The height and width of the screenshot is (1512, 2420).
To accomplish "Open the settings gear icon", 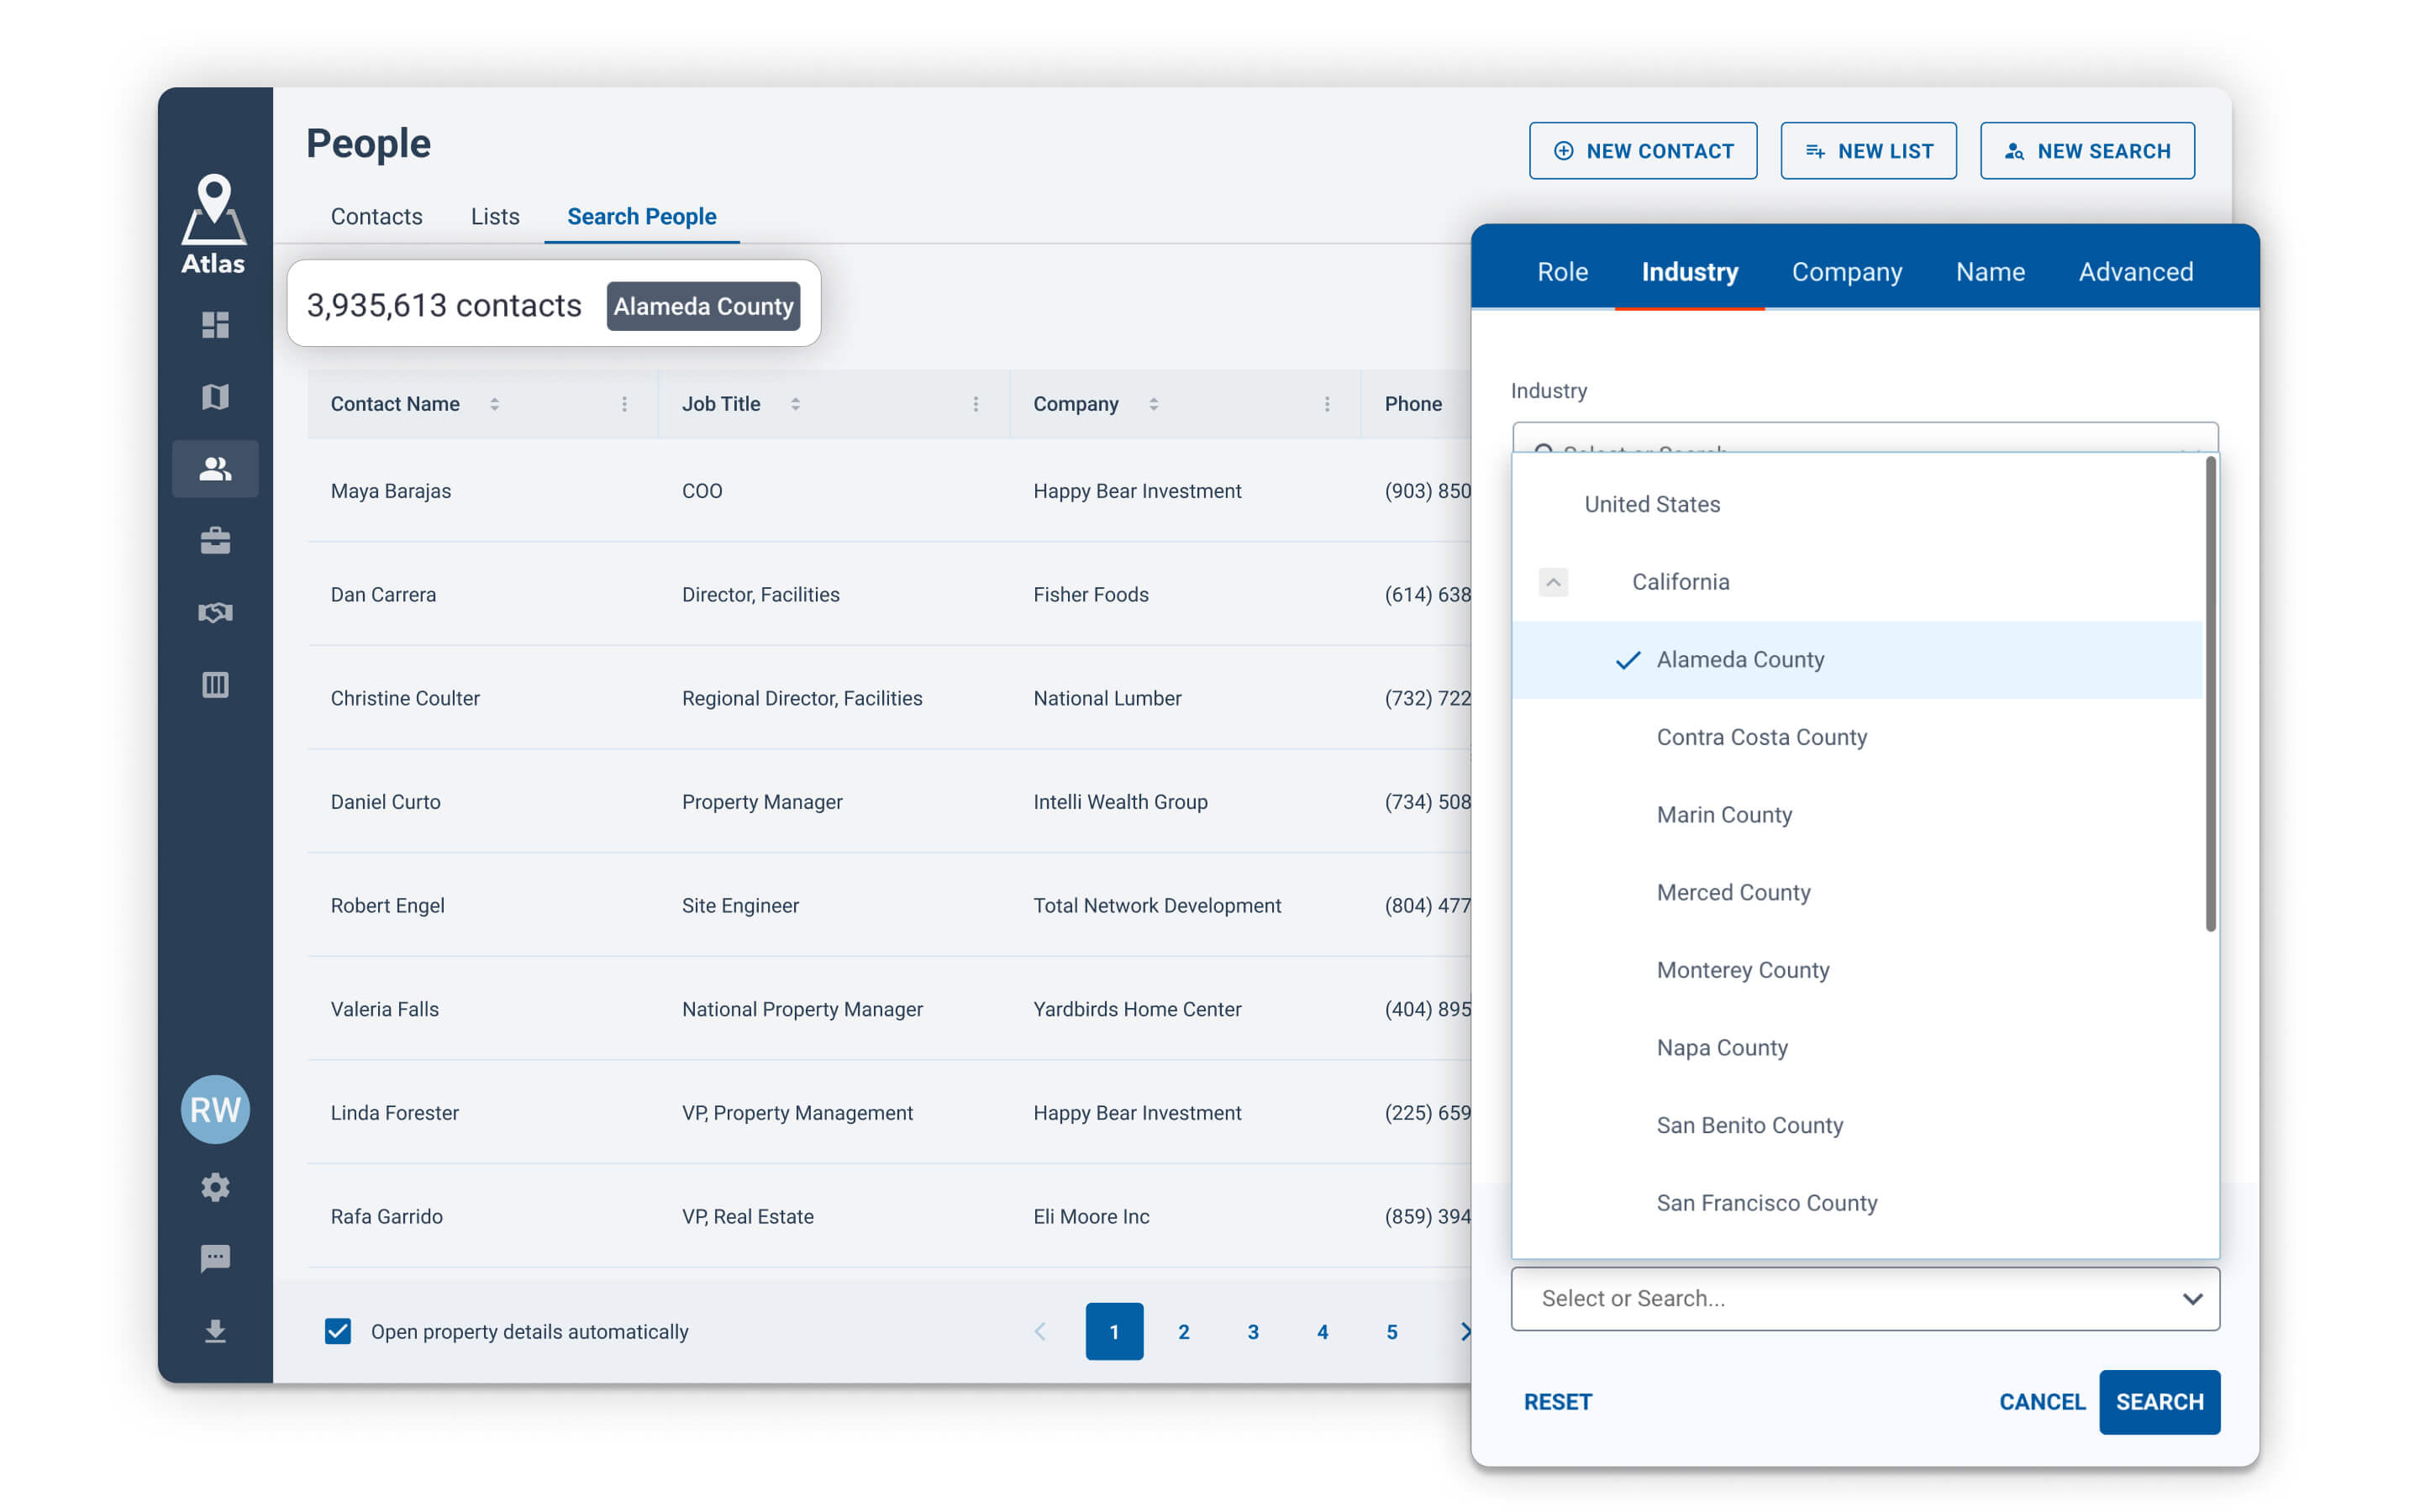I will click(215, 1187).
